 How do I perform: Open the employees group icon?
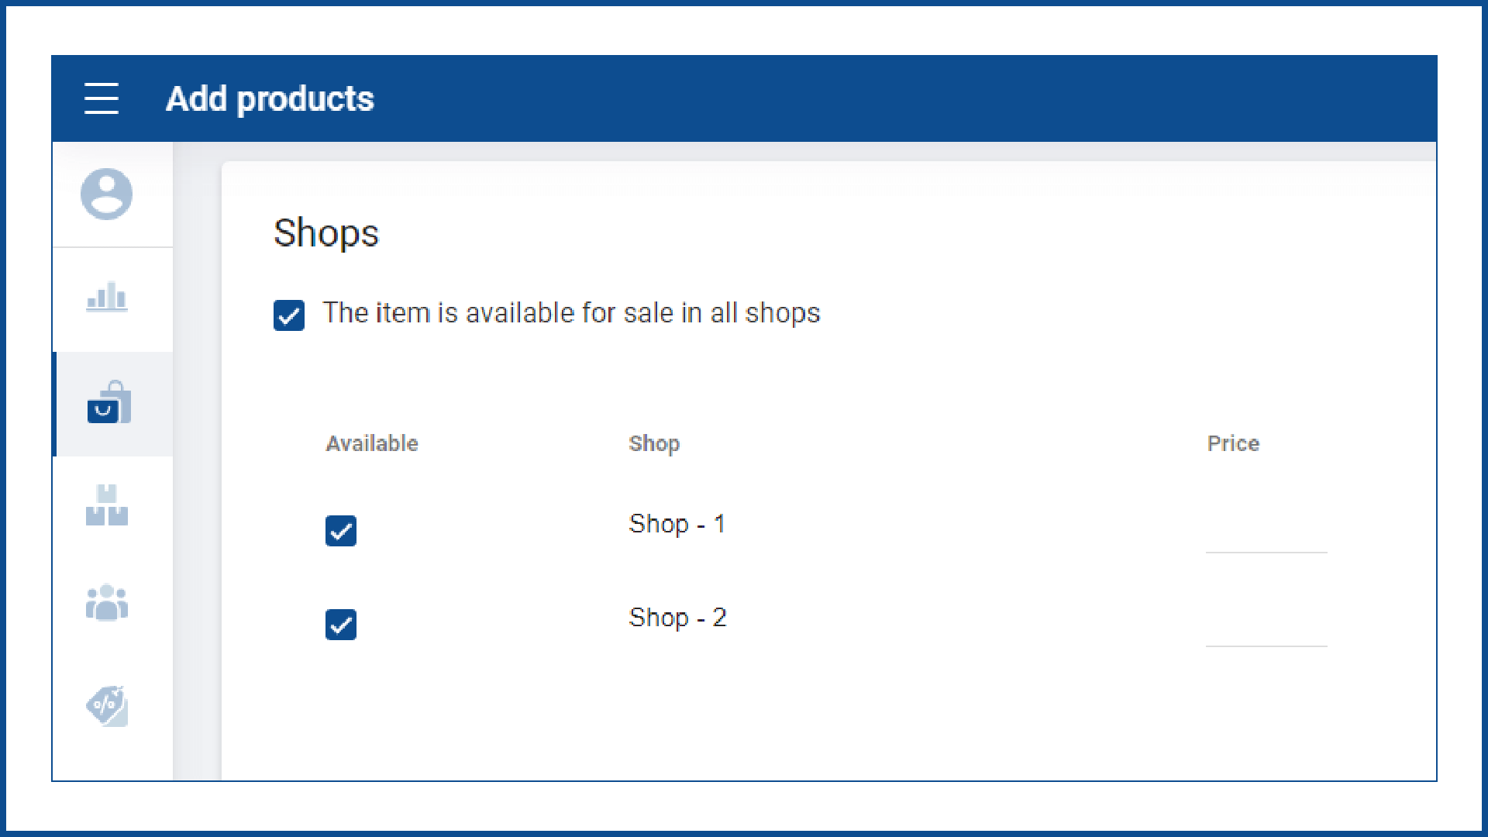(x=107, y=603)
